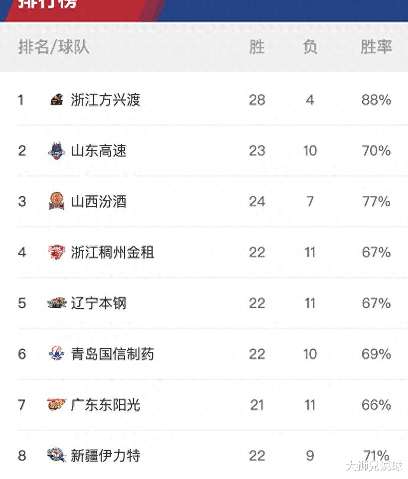Select the 辽宁本钢 team name
Viewport: 408px width, 479px height.
[99, 303]
